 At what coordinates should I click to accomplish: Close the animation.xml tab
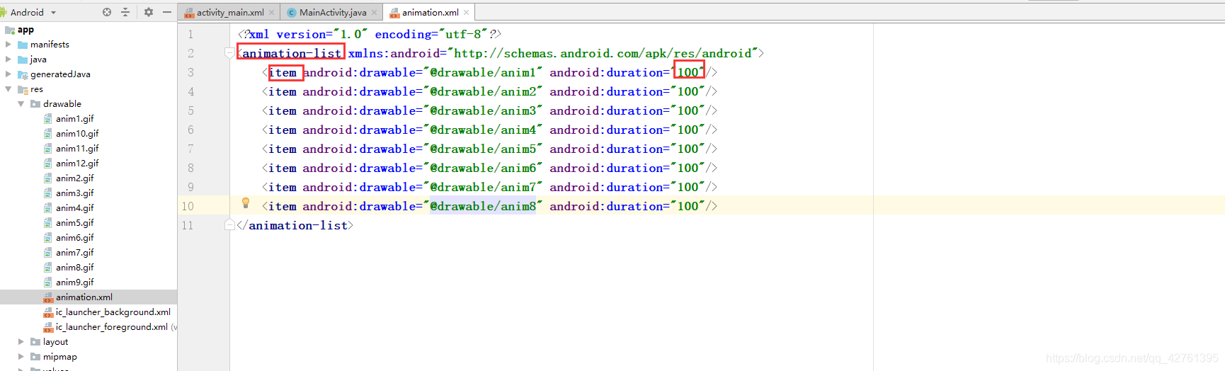click(x=466, y=13)
